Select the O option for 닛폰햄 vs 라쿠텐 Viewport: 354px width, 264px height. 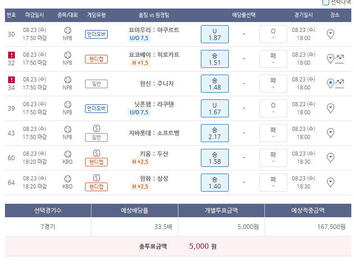(x=273, y=108)
